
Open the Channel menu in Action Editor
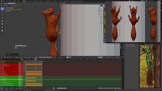pos(29,57)
